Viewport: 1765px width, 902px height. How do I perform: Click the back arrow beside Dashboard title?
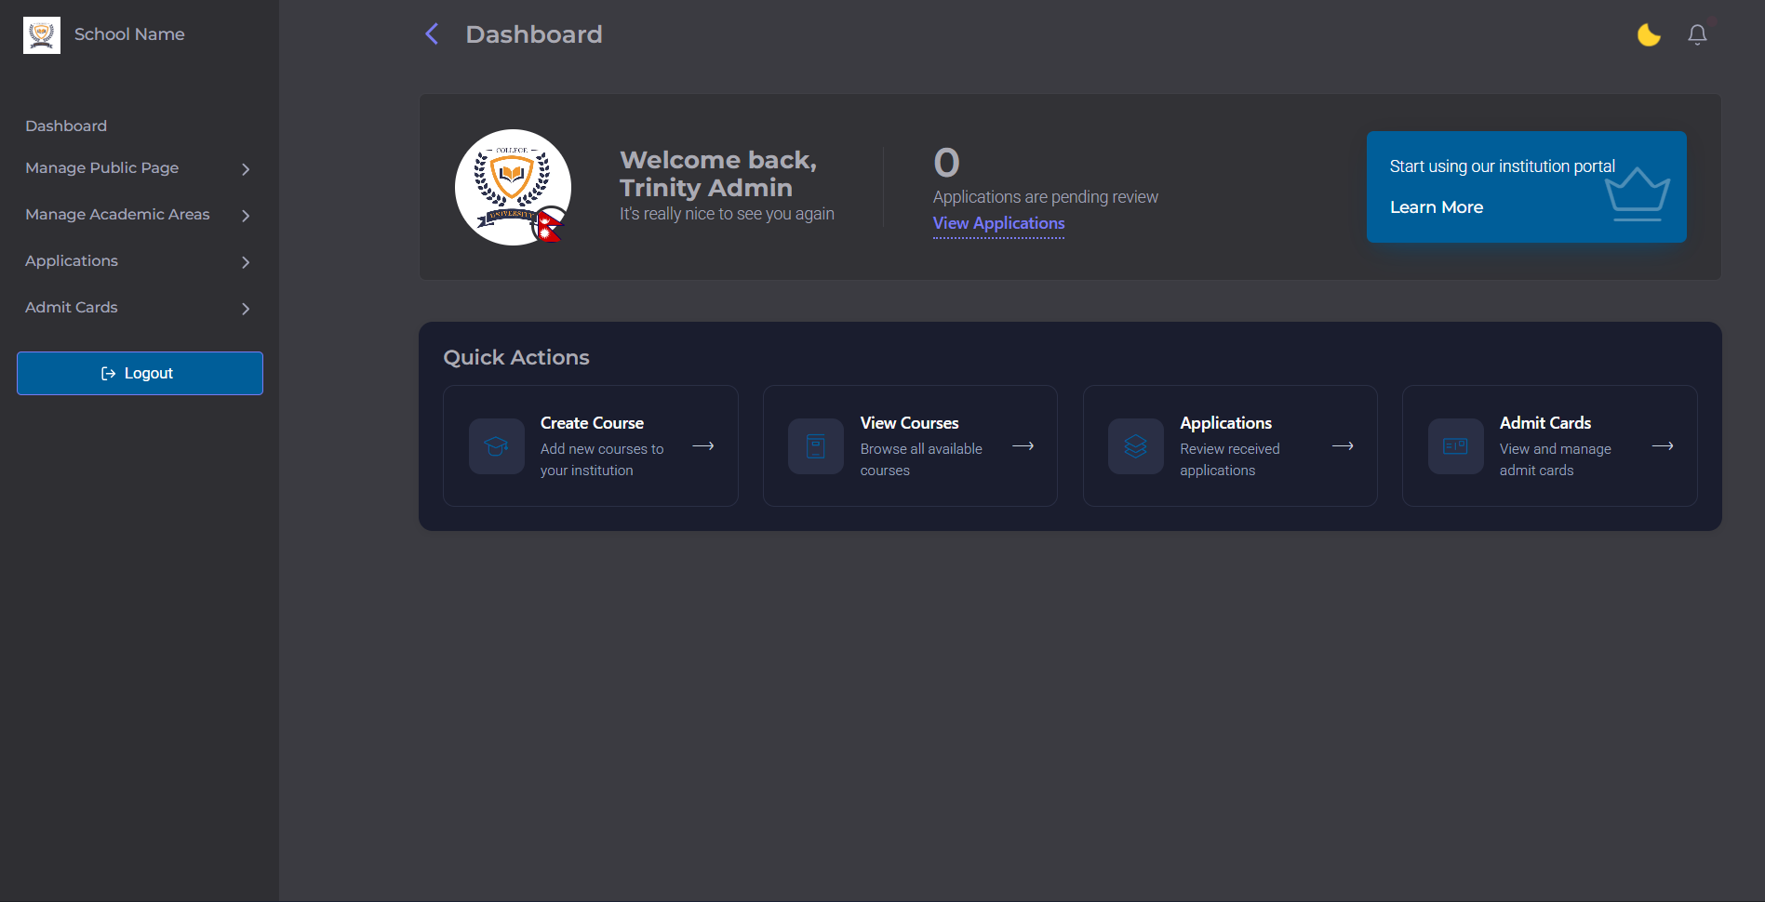click(x=432, y=34)
